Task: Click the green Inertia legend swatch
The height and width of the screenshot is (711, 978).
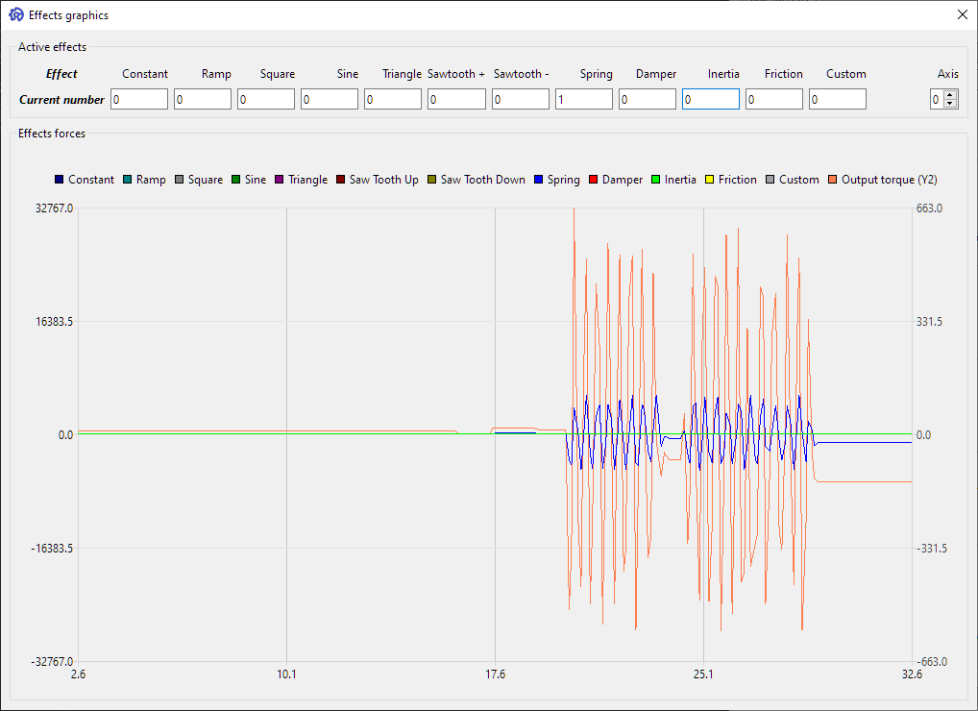Action: (656, 180)
